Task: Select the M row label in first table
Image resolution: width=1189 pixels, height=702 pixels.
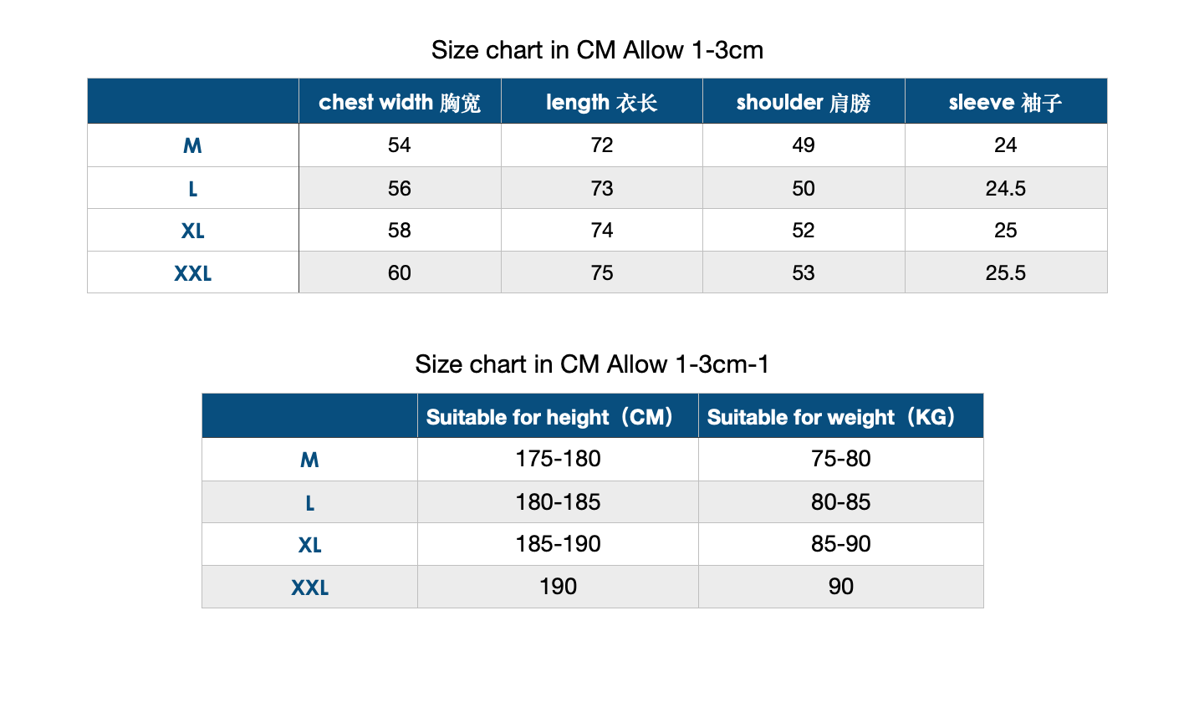Action: pos(193,145)
